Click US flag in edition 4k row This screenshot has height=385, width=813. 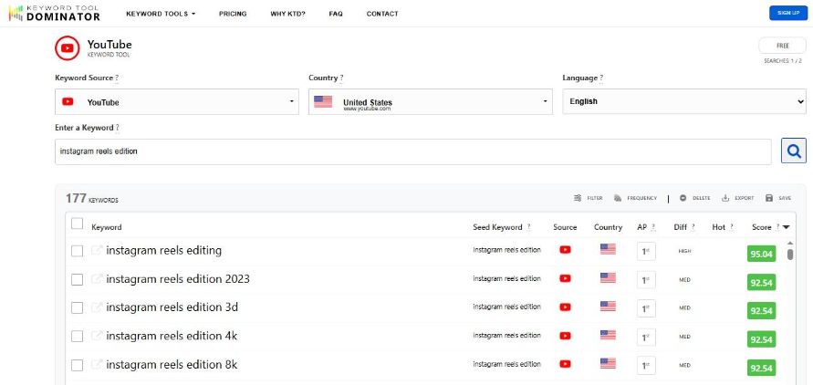click(x=608, y=335)
